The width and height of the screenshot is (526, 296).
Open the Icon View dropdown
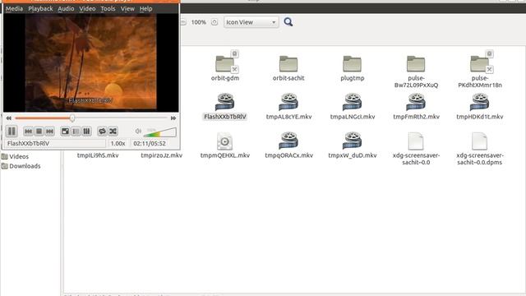tap(251, 22)
